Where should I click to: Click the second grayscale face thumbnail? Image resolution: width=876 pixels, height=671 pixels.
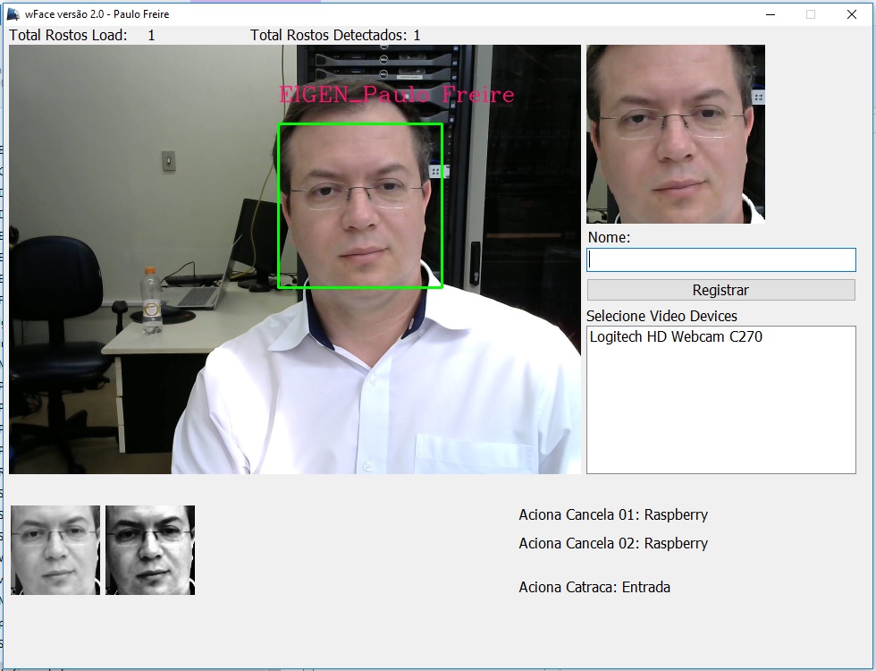(150, 550)
